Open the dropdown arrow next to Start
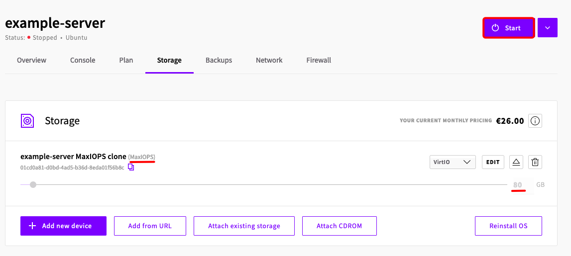 tap(547, 28)
